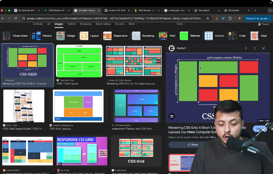The width and height of the screenshot is (273, 174).
Task: Click the address bar URL field
Action: click(115, 18)
